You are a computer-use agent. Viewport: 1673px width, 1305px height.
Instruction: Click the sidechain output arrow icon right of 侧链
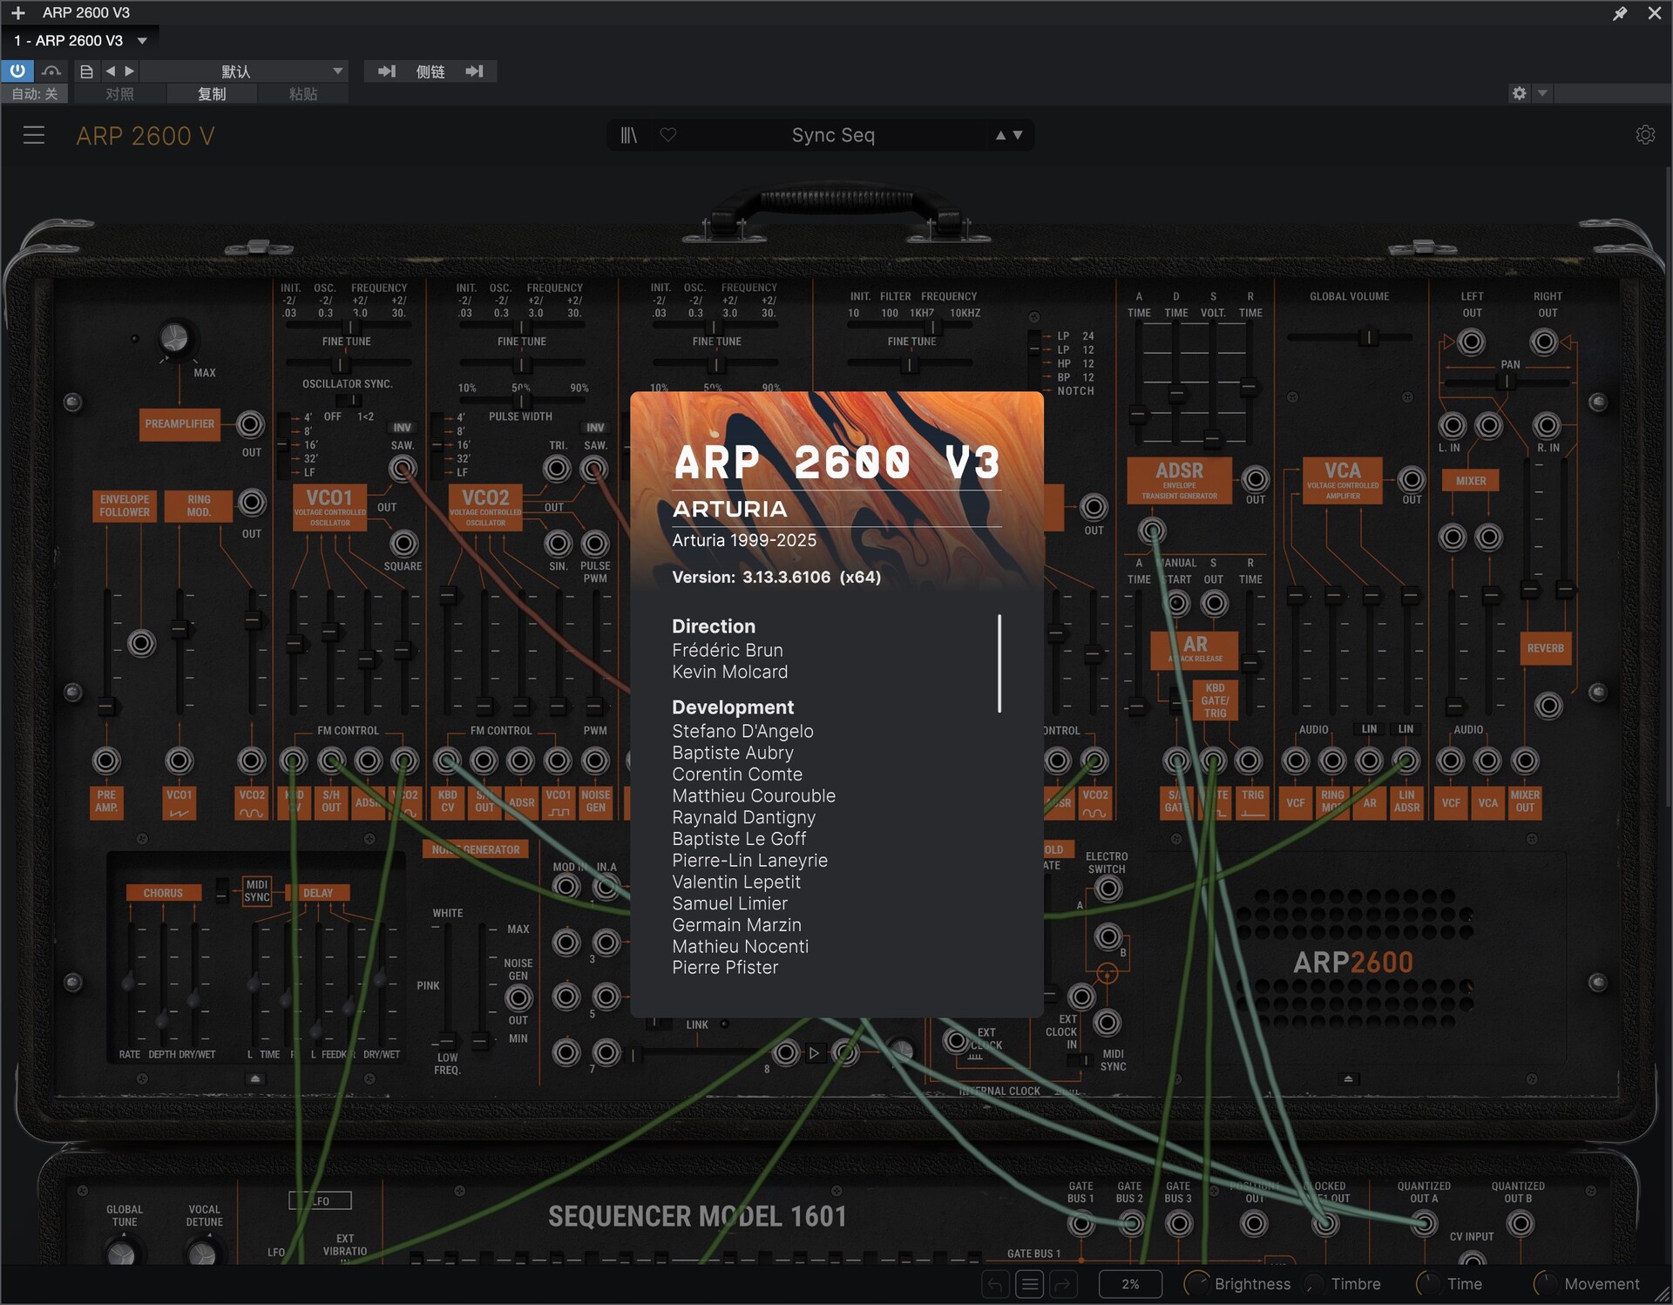pos(474,71)
